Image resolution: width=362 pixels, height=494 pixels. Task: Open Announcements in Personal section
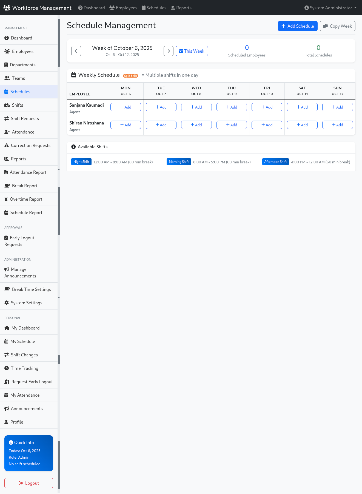coord(29,408)
